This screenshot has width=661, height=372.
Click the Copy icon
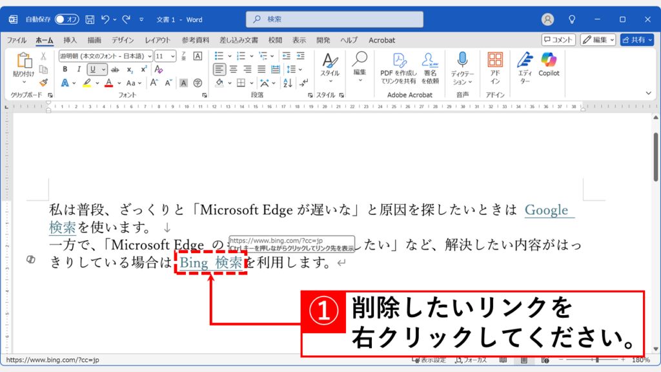coord(43,70)
